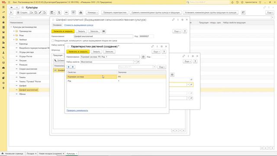Open the Набор свойств dropdown arrow
The width and height of the screenshot is (277, 156).
pos(135,62)
